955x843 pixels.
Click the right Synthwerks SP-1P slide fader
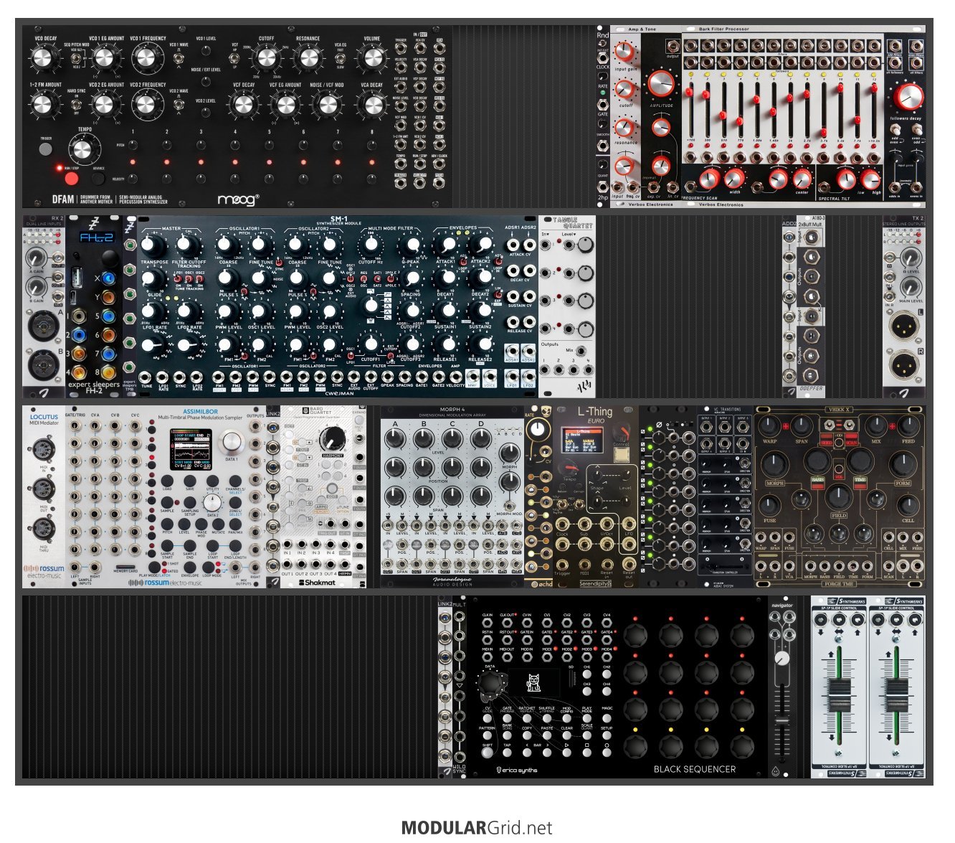(x=896, y=697)
